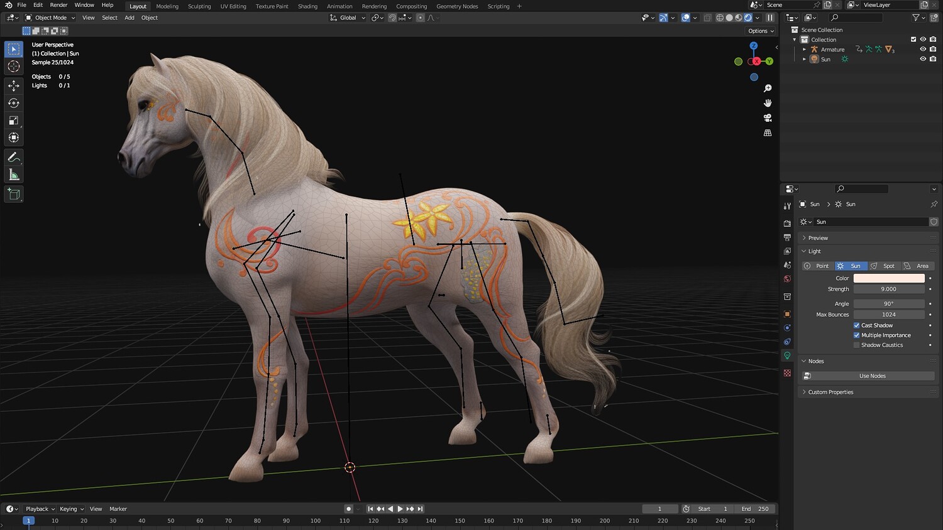Choose the Move tool
The height and width of the screenshot is (530, 943).
coord(14,85)
